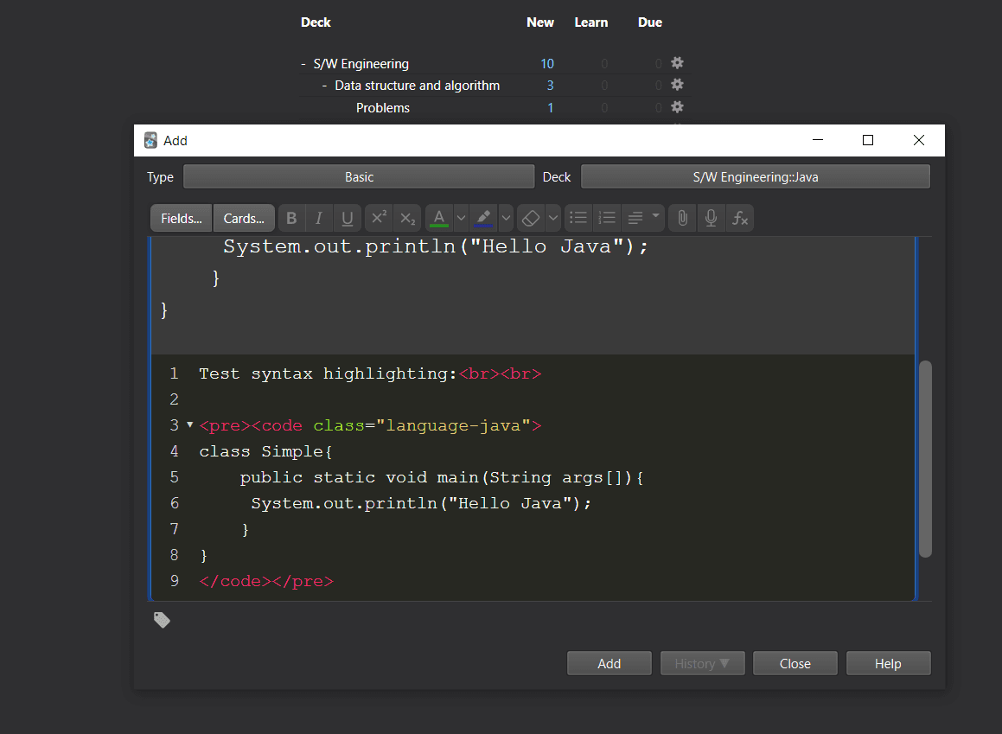Click the editor vertical scrollbar
This screenshot has height=734, width=1002.
[x=925, y=459]
